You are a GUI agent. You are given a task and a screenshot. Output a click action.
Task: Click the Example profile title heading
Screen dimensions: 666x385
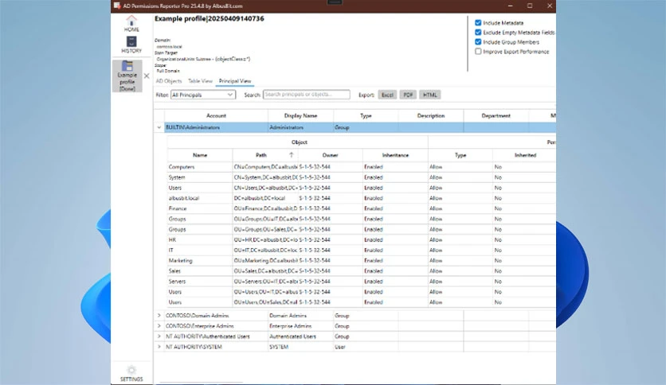[210, 18]
